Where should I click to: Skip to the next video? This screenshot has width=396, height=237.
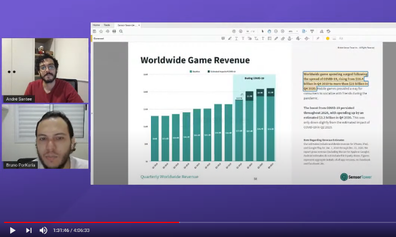[29, 230]
